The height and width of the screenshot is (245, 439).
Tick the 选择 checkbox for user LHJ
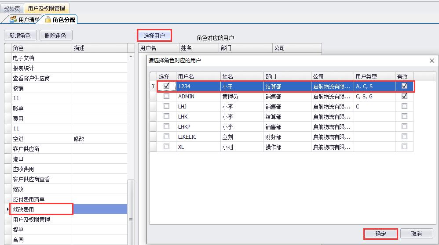pyautogui.click(x=166, y=106)
